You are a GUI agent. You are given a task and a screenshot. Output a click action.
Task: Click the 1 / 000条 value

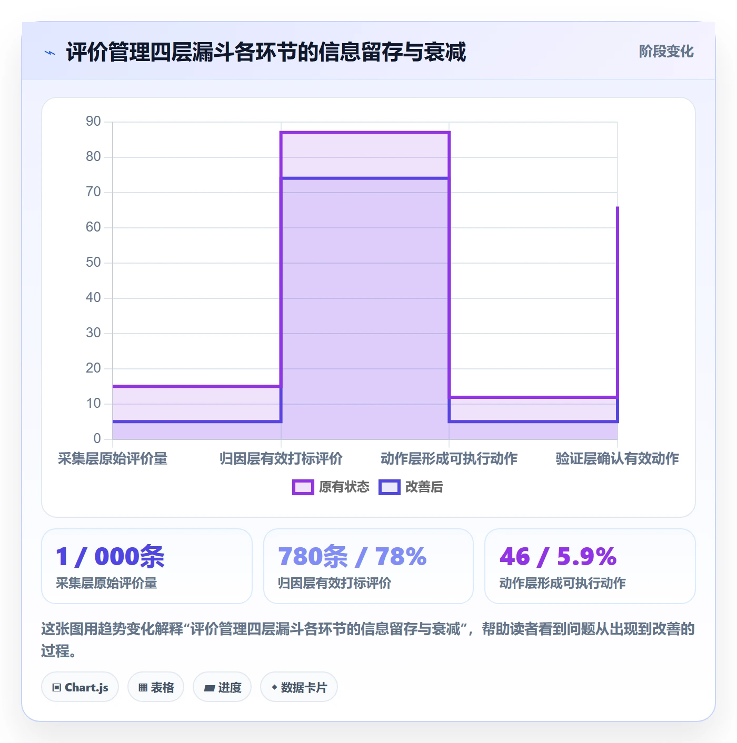[110, 557]
